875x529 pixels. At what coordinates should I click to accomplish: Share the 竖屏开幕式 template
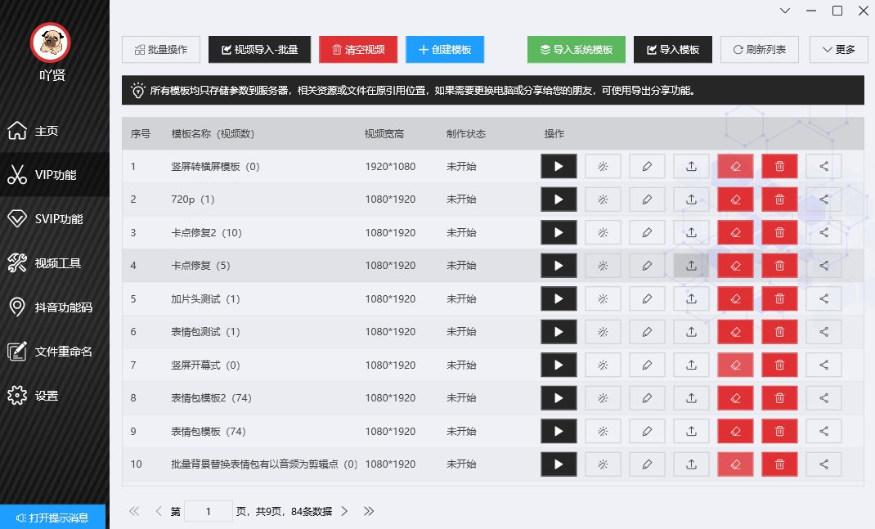click(x=823, y=365)
